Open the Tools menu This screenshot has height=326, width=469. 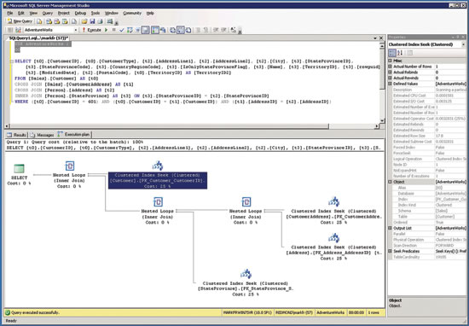coord(96,13)
